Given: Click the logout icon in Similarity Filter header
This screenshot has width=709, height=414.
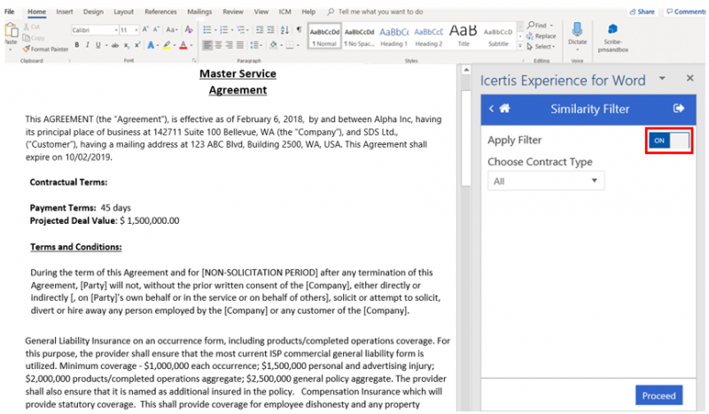Looking at the screenshot, I should tap(679, 109).
